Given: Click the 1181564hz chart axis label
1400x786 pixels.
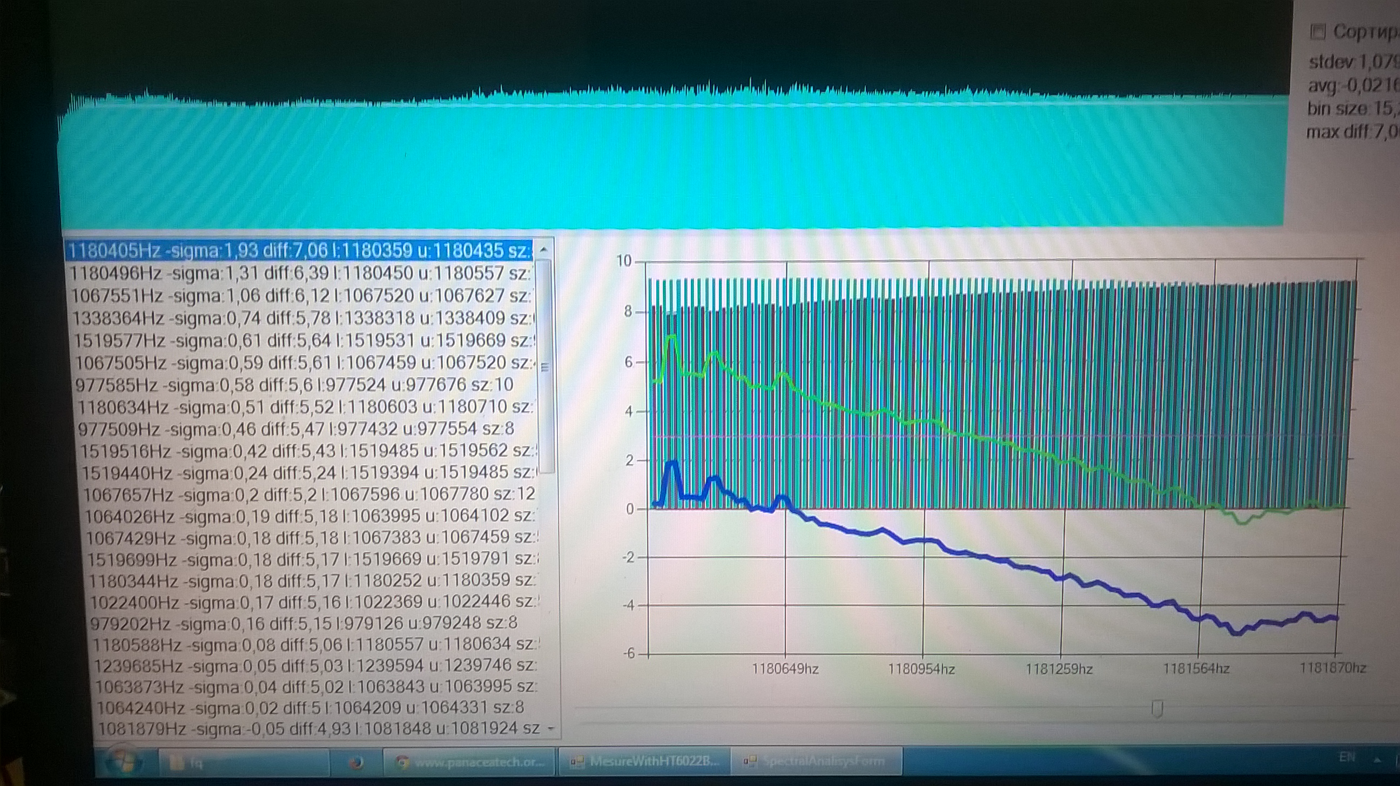Looking at the screenshot, I should pyautogui.click(x=1196, y=668).
